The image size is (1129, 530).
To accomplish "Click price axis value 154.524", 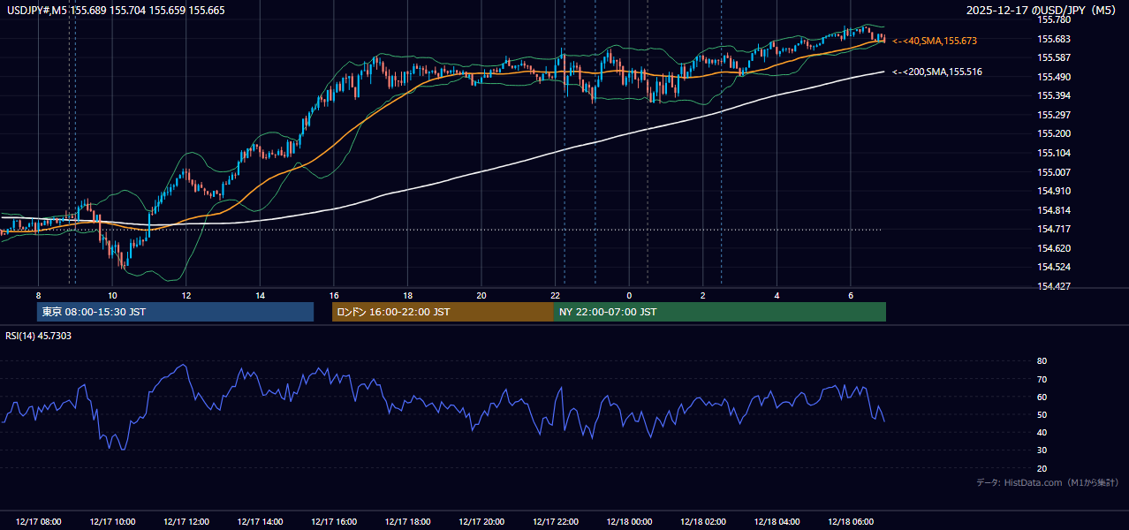I will tap(1053, 267).
